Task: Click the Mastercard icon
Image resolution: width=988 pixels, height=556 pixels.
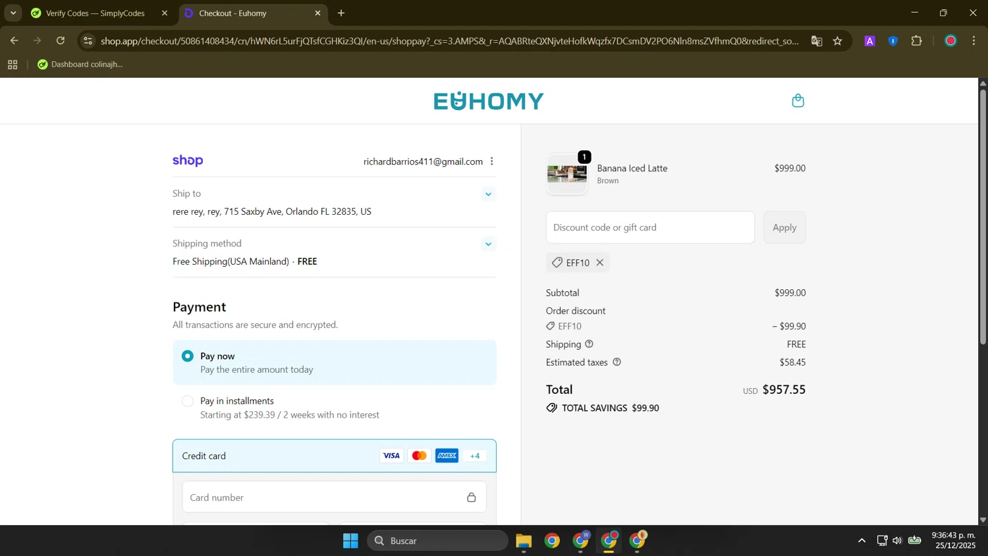Action: point(419,456)
